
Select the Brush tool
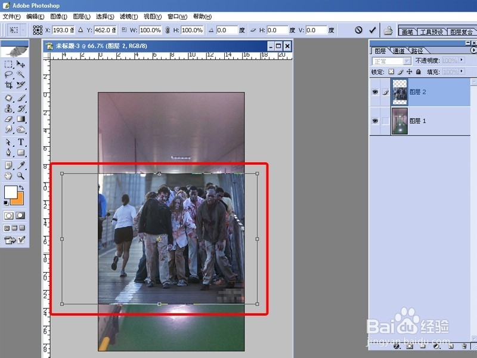click(x=21, y=98)
